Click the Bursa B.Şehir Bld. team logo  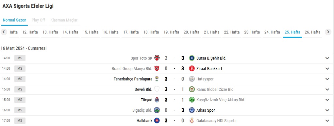192,58
